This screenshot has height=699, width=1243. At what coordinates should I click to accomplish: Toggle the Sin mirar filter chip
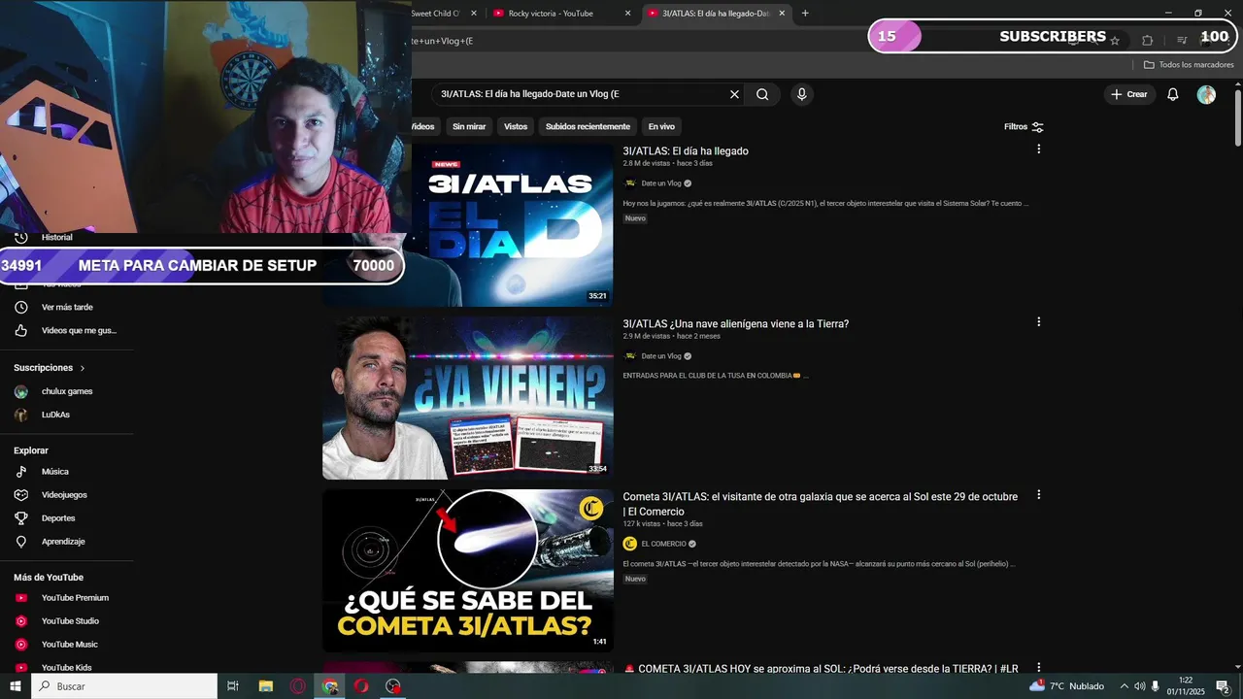coord(469,126)
